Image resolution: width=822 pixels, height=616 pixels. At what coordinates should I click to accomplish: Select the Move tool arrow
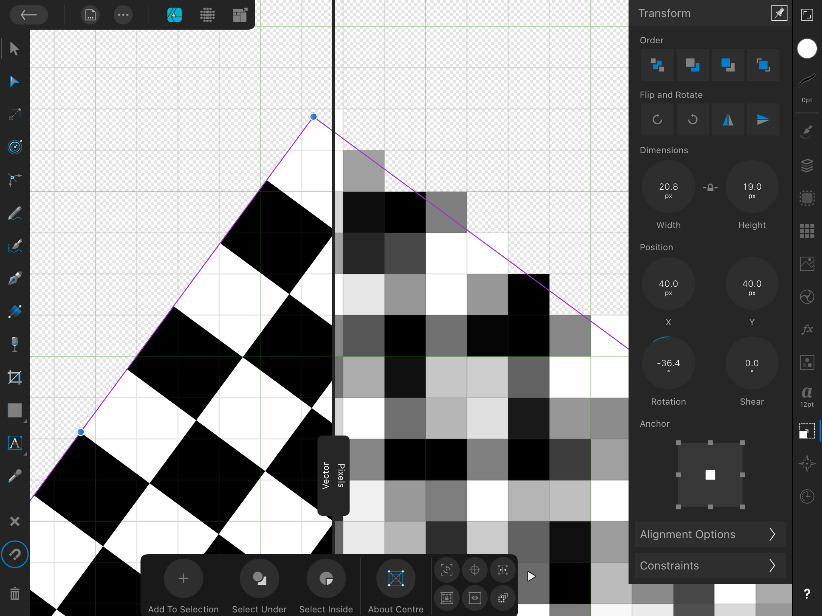pos(14,49)
